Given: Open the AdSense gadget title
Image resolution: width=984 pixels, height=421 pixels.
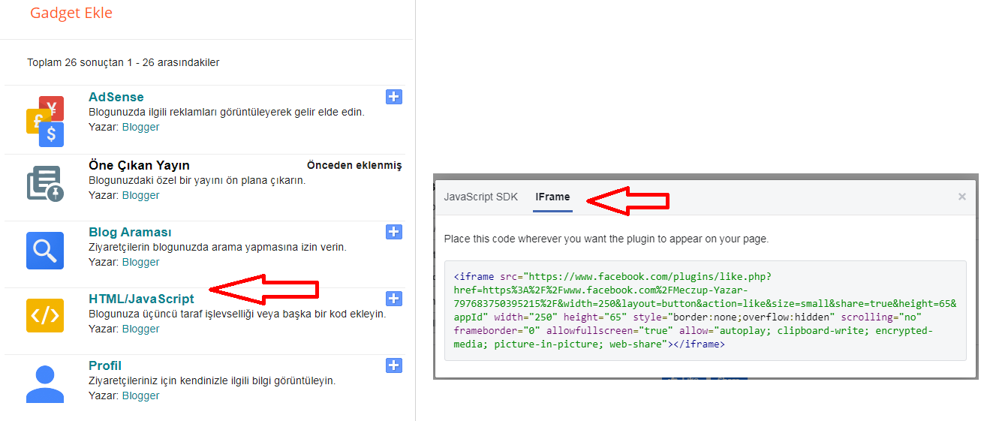Looking at the screenshot, I should click(116, 97).
